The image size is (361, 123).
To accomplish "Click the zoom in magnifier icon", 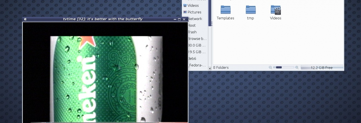I will coord(297,67).
